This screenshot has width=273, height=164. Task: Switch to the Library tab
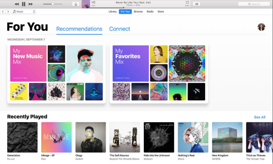pyautogui.click(x=112, y=12)
